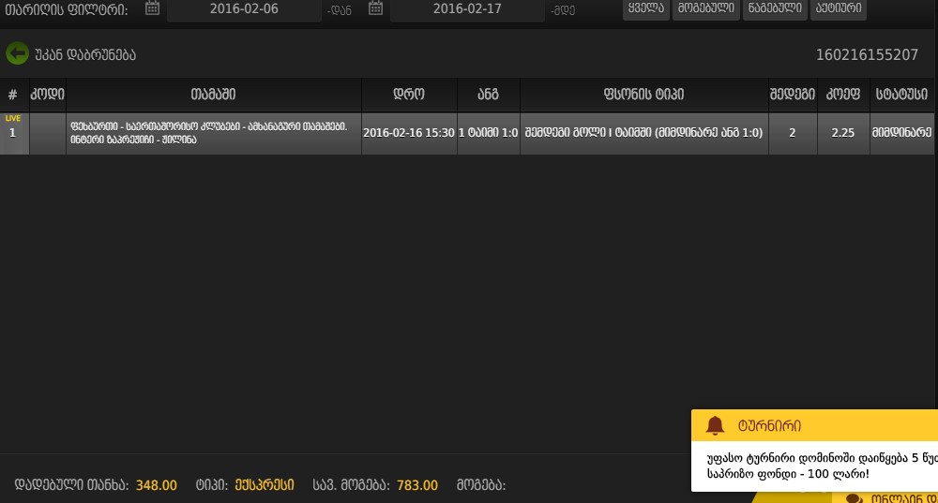
Task: Click the კოეფ column header
Action: click(x=843, y=95)
